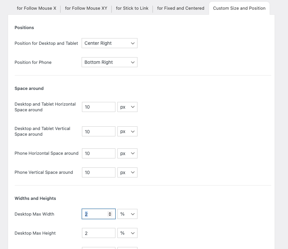The width and height of the screenshot is (288, 249).
Task: Open the Desktop Max Width % unit dropdown
Action: 127,214
